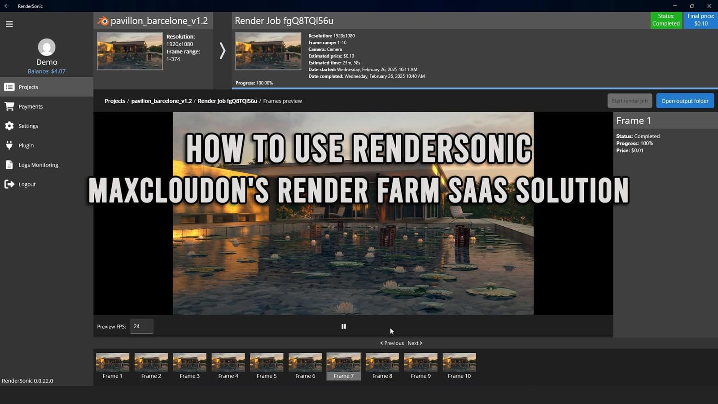Click the back arrow in title bar
718x404 pixels.
pyautogui.click(x=6, y=6)
